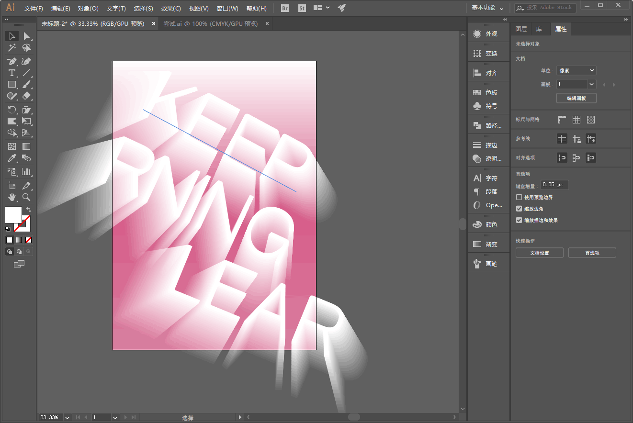Screen dimensions: 633x423
Task: Select the Magic Wand tool
Action: click(x=12, y=47)
